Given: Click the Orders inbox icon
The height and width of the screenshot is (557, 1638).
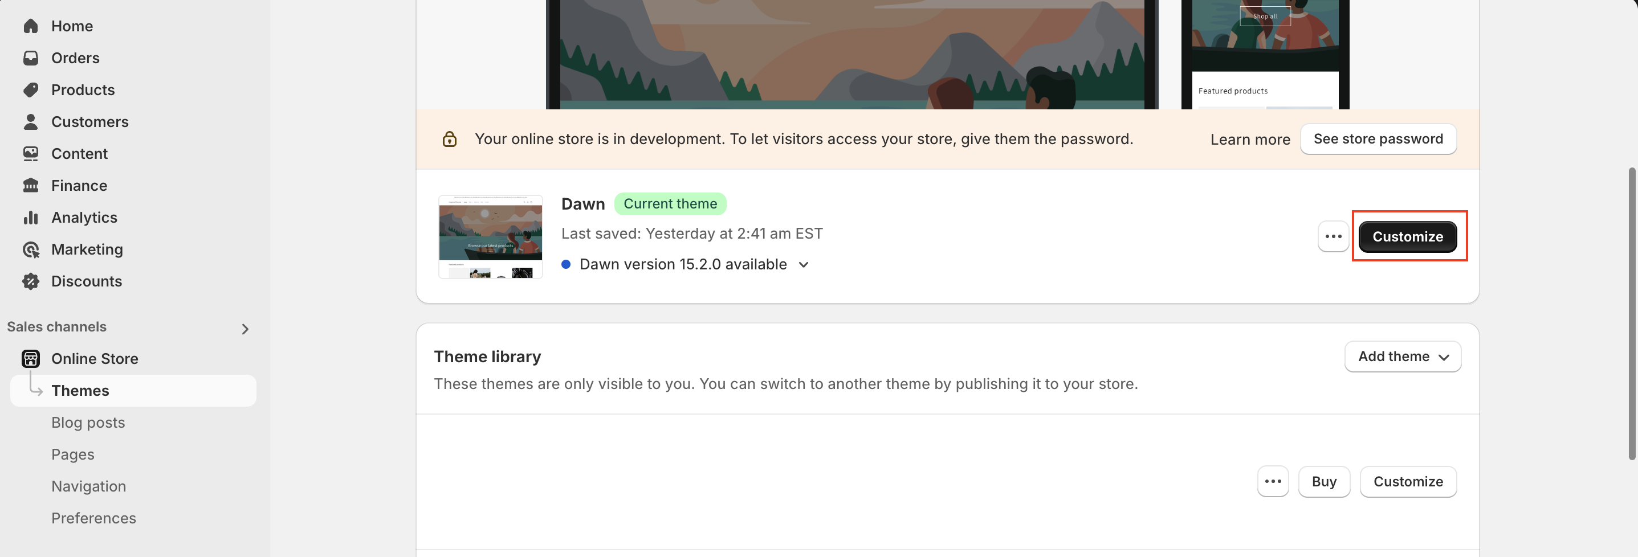Looking at the screenshot, I should (31, 58).
